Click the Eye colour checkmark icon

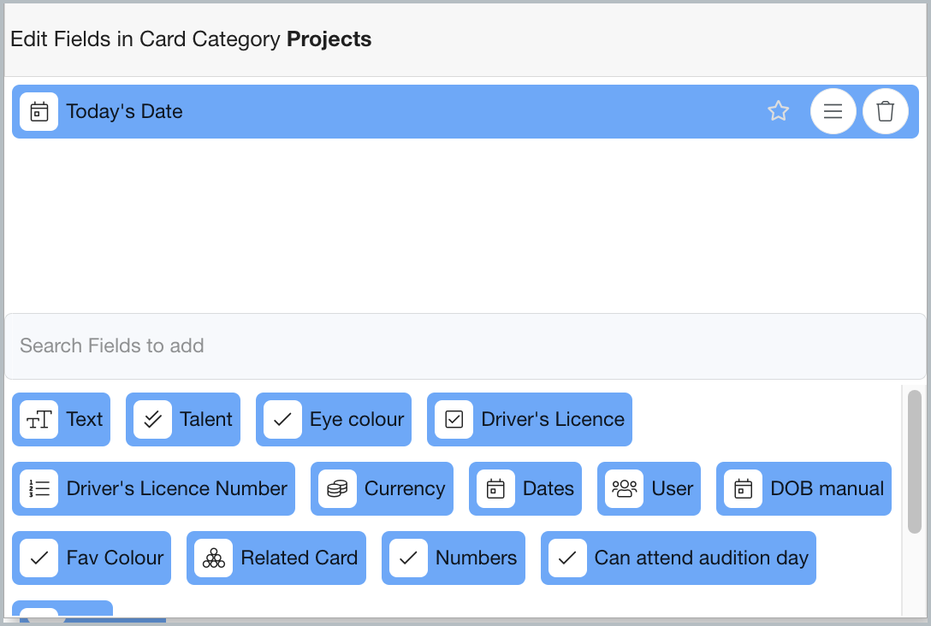(283, 420)
